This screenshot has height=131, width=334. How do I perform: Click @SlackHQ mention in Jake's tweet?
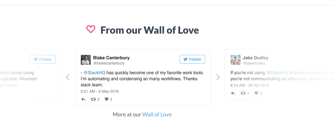[x=277, y=73]
